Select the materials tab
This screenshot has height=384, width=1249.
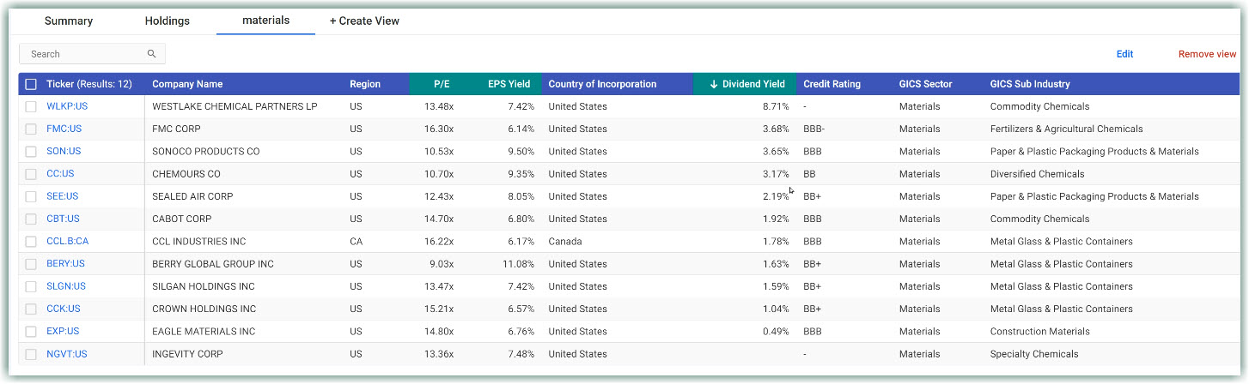point(266,20)
